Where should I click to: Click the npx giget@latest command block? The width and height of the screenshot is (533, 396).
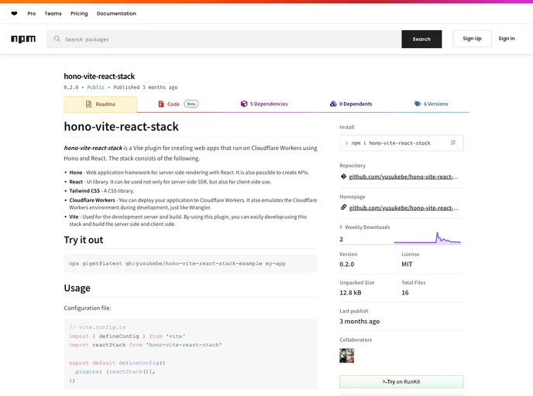coord(191,263)
